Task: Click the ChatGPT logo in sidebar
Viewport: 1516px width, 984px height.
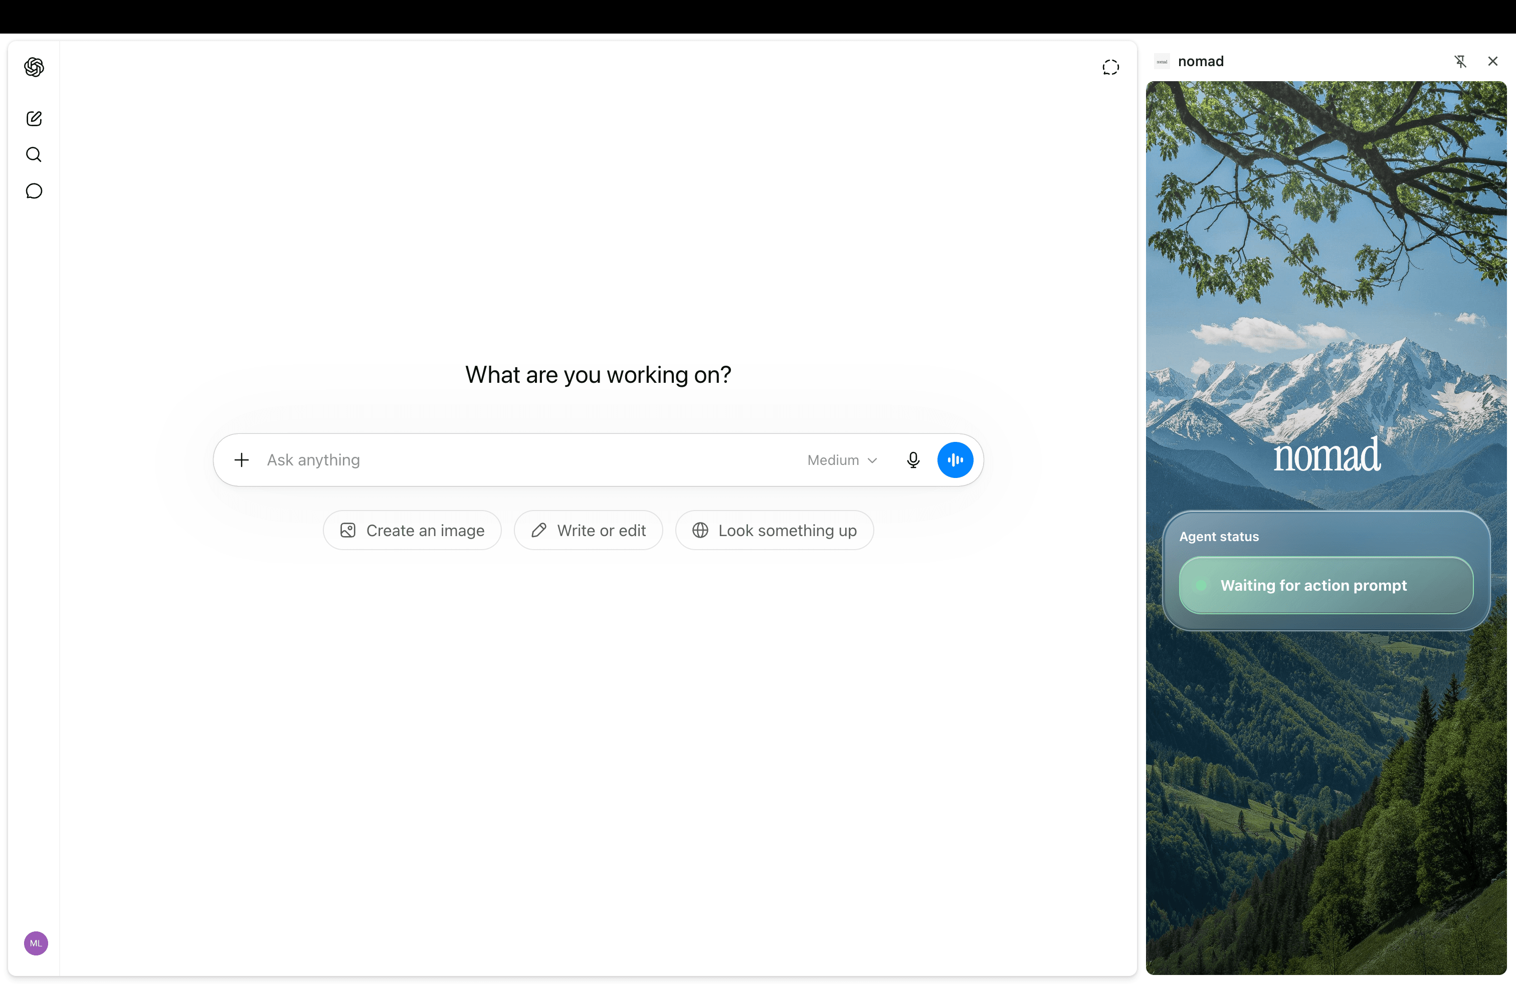Action: [34, 67]
